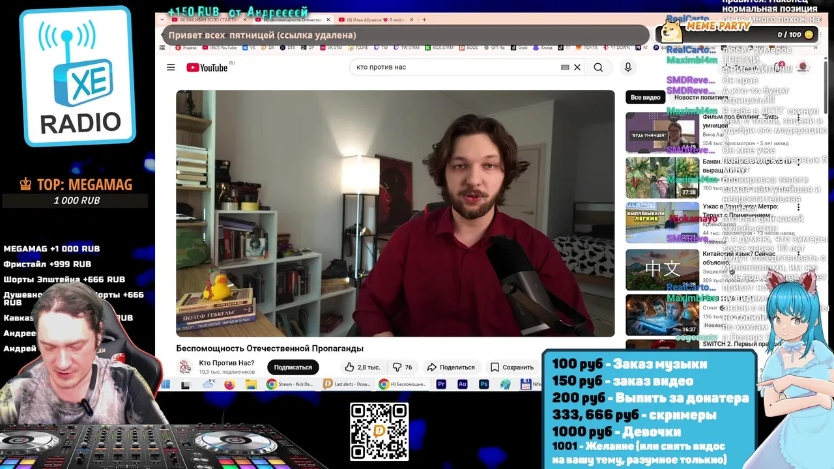Open the 'BOOS' bookmark
This screenshot has width=834, height=469.
tap(468, 48)
